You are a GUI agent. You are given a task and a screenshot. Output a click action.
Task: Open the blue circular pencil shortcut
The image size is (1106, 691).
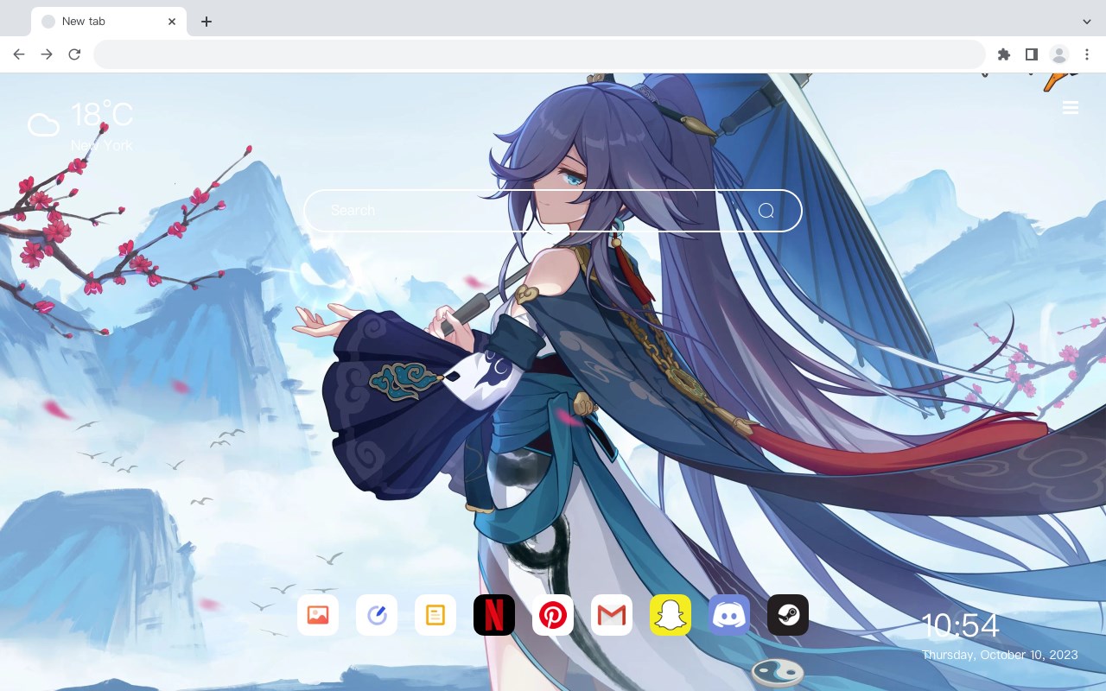click(x=377, y=615)
